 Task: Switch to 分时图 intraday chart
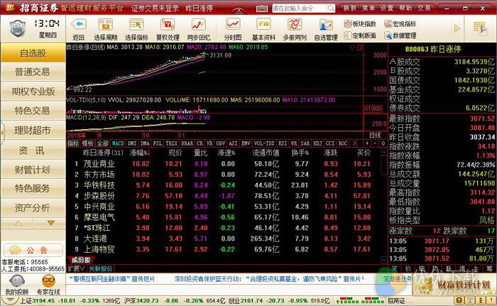coord(233,29)
